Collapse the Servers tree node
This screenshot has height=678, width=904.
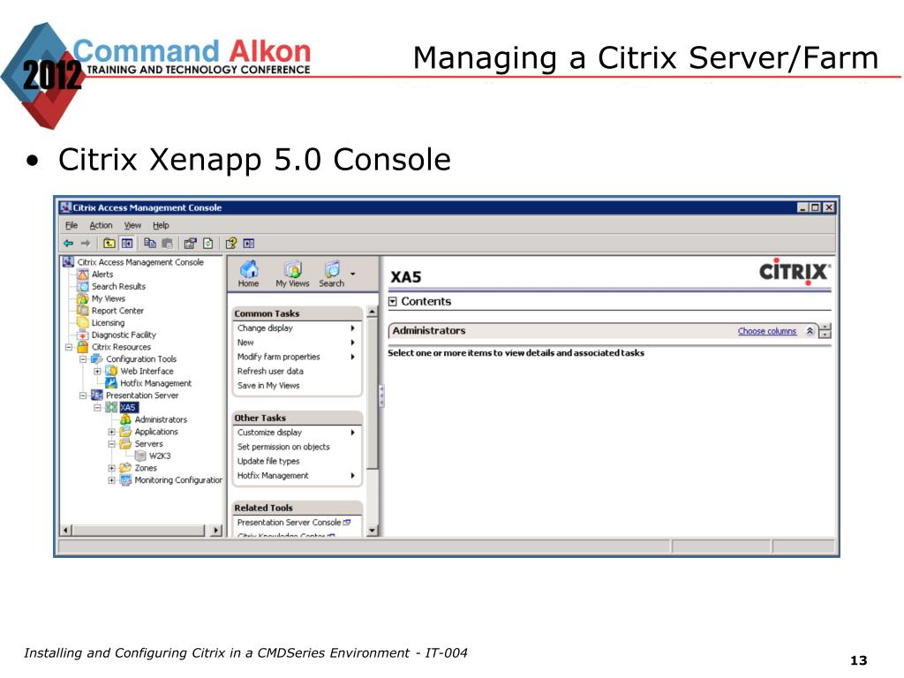112,444
